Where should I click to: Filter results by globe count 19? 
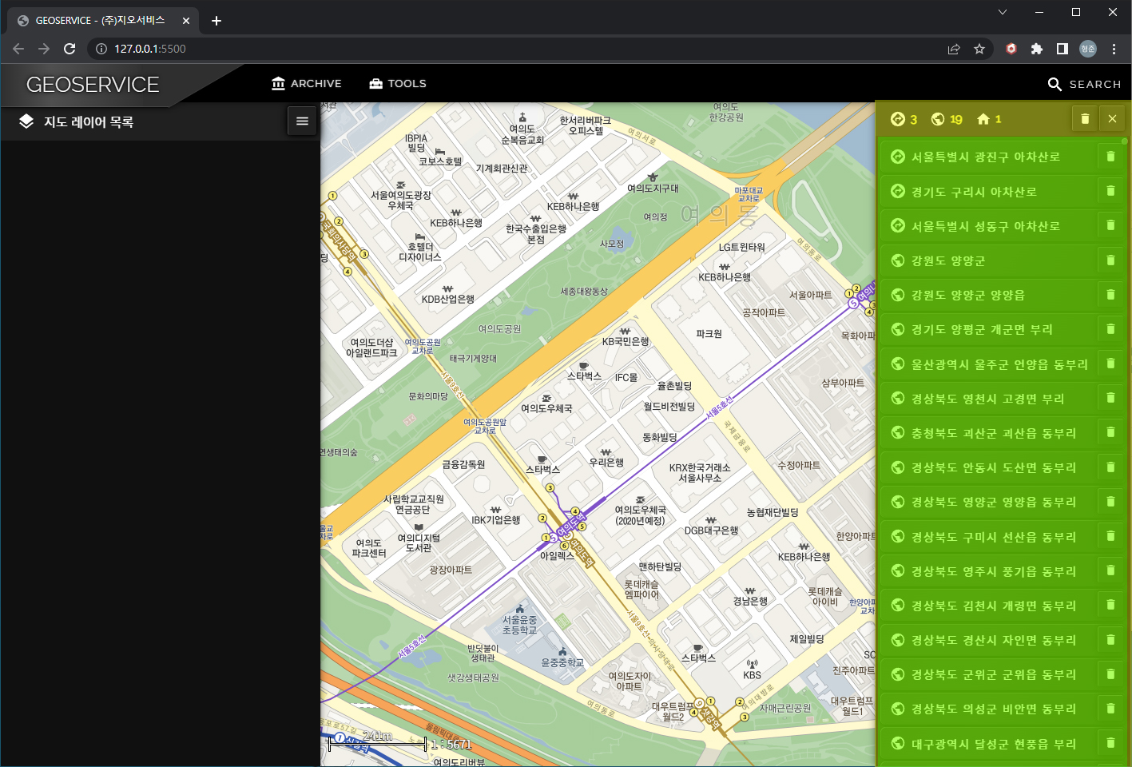947,119
